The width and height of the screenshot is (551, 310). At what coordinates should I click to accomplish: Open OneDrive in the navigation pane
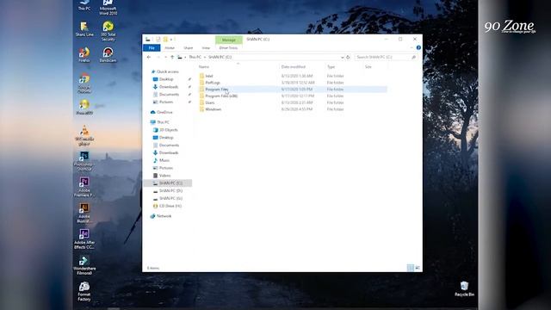(x=164, y=112)
